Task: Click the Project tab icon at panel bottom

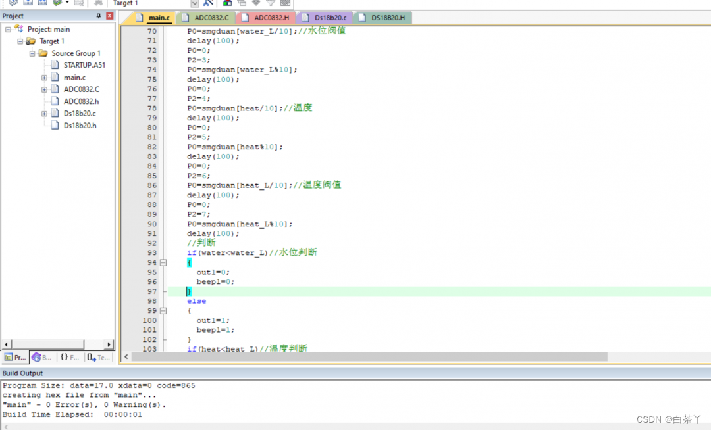Action: [15, 358]
